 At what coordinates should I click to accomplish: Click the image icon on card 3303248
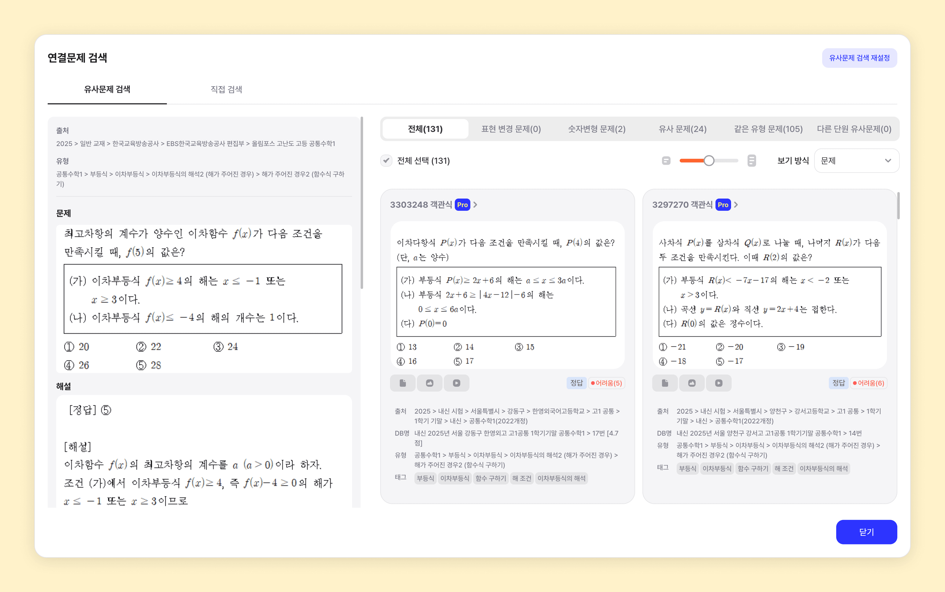coord(430,383)
